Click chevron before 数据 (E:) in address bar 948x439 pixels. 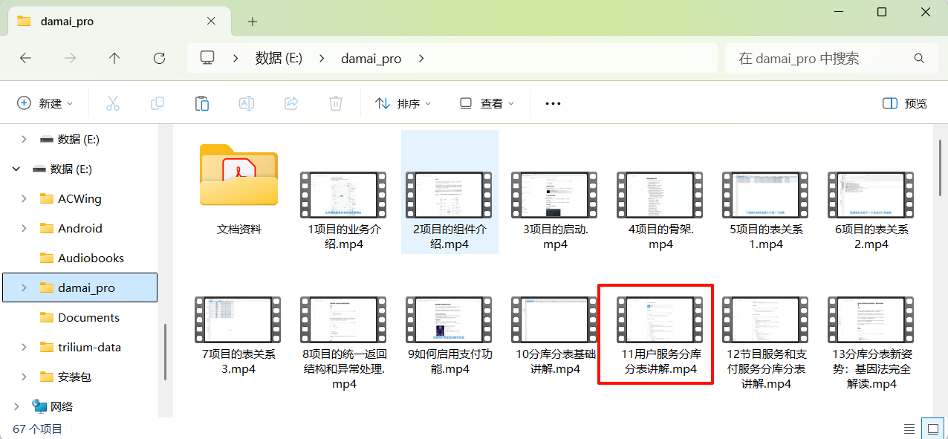[236, 58]
